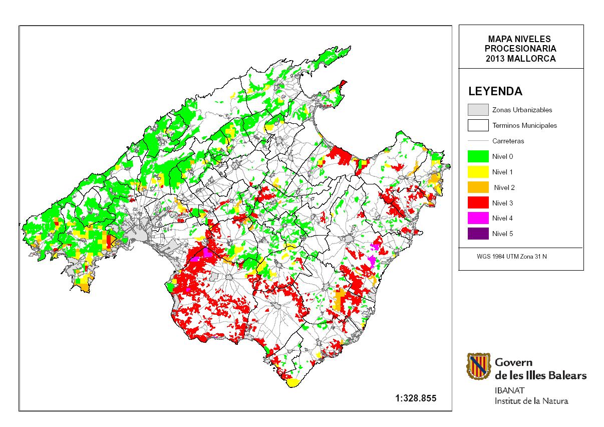Select the orange Nivel 2 legend swatch
Image resolution: width=604 pixels, height=427 pixels.
[x=477, y=187]
